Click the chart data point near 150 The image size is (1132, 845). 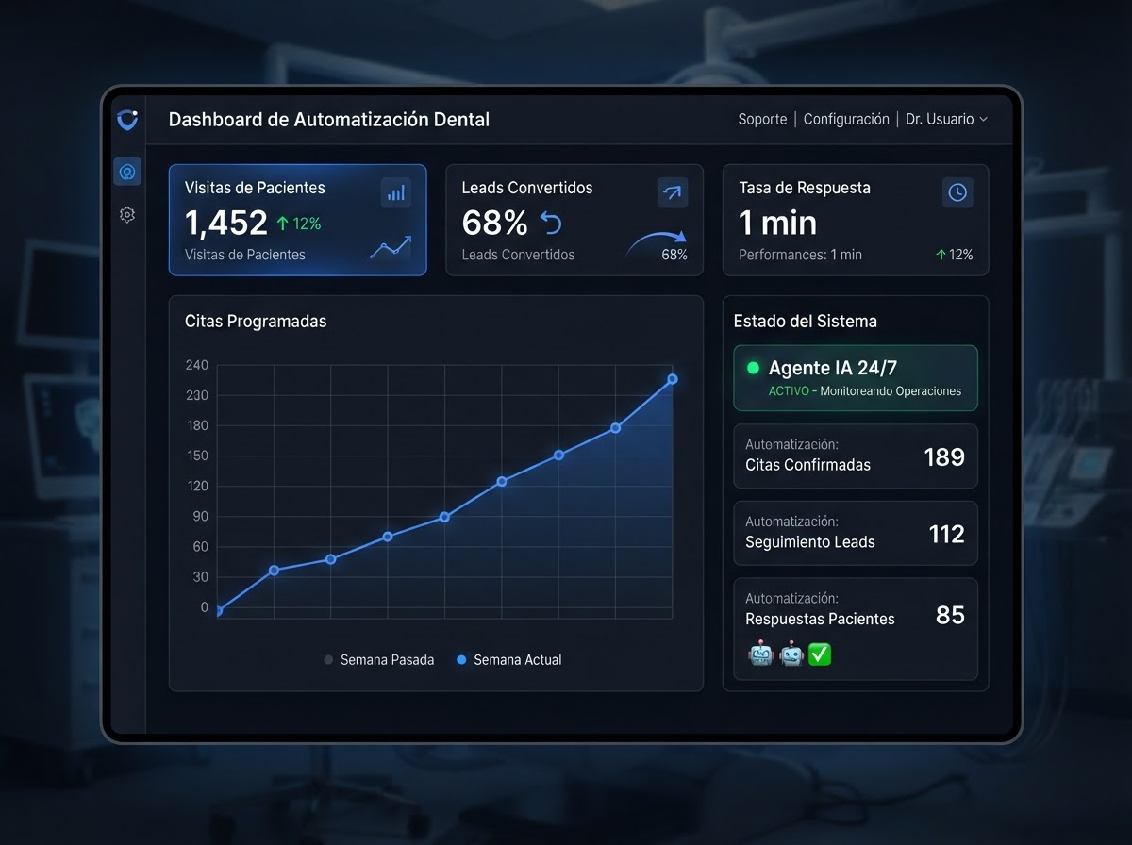click(558, 455)
